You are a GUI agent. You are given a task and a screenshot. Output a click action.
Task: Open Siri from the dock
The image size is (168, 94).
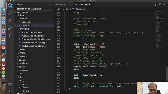[x=3, y=14]
